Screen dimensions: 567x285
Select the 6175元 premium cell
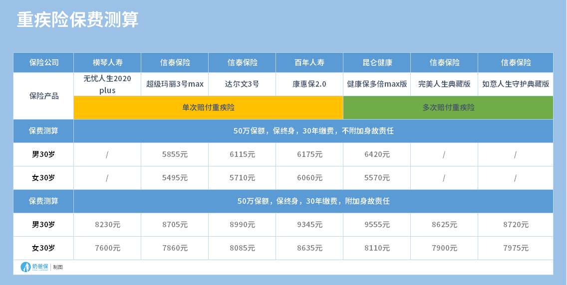click(309, 154)
